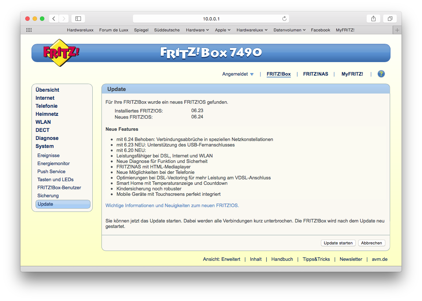Open the Spiegel bookmark
Image resolution: width=422 pixels, height=301 pixels.
[x=141, y=30]
